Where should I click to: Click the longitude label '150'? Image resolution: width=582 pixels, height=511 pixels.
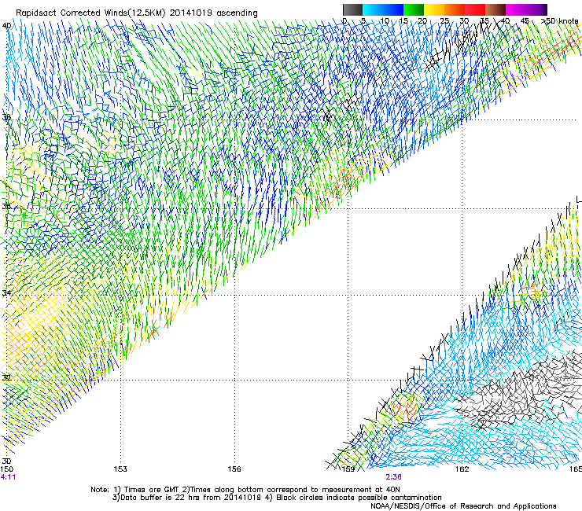(x=6, y=469)
